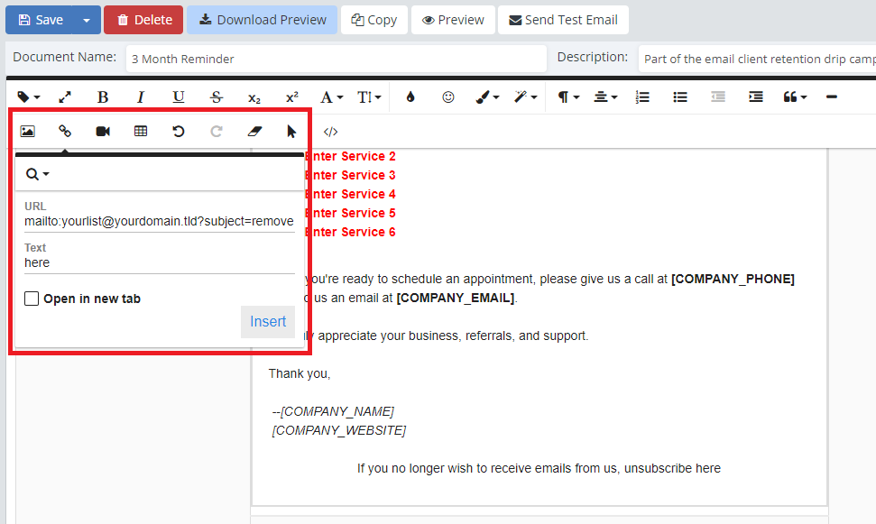The image size is (876, 524).
Task: Click the Insert Video camera icon
Action: coord(103,132)
